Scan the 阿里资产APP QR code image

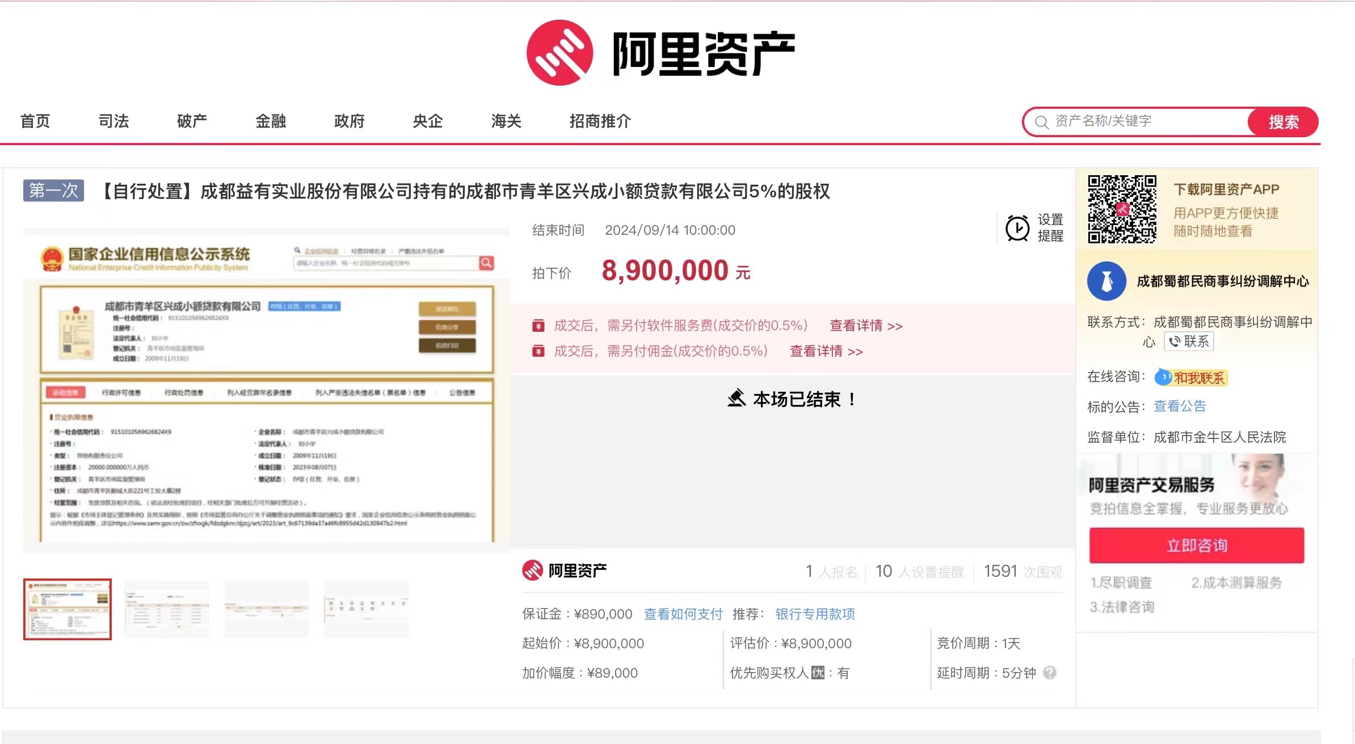1122,209
